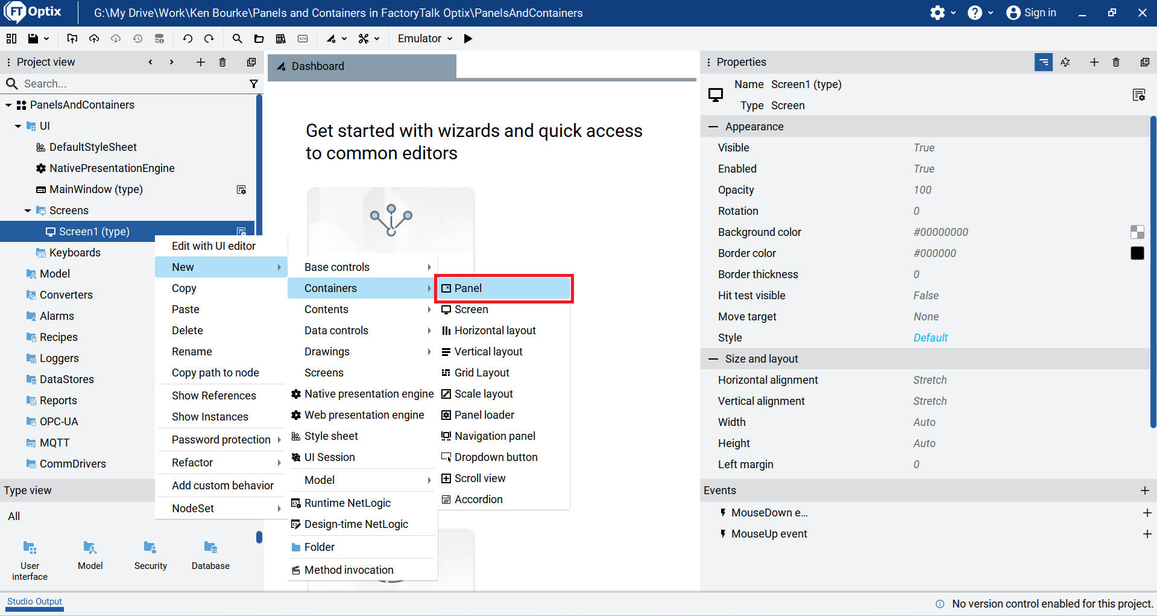
Task: Click the filter funnel icon next to Search
Action: point(254,84)
